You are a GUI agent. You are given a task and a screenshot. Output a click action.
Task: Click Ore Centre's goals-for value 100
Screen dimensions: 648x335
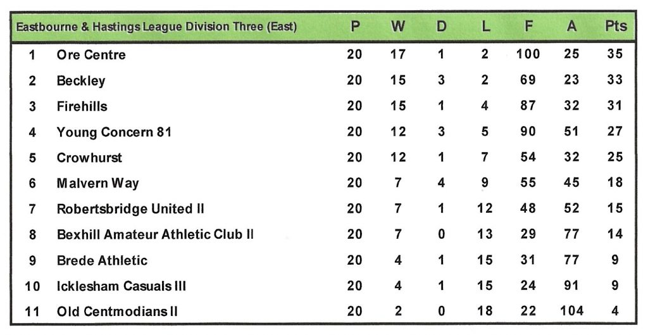tap(528, 54)
